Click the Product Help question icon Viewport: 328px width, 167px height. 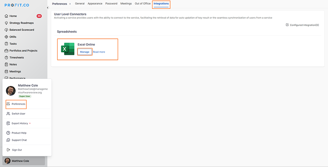[8, 133]
